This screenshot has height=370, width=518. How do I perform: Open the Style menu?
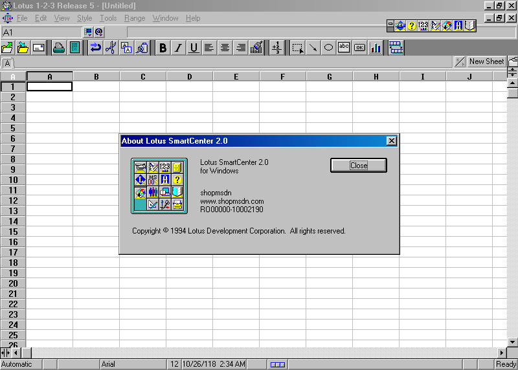[x=84, y=18]
